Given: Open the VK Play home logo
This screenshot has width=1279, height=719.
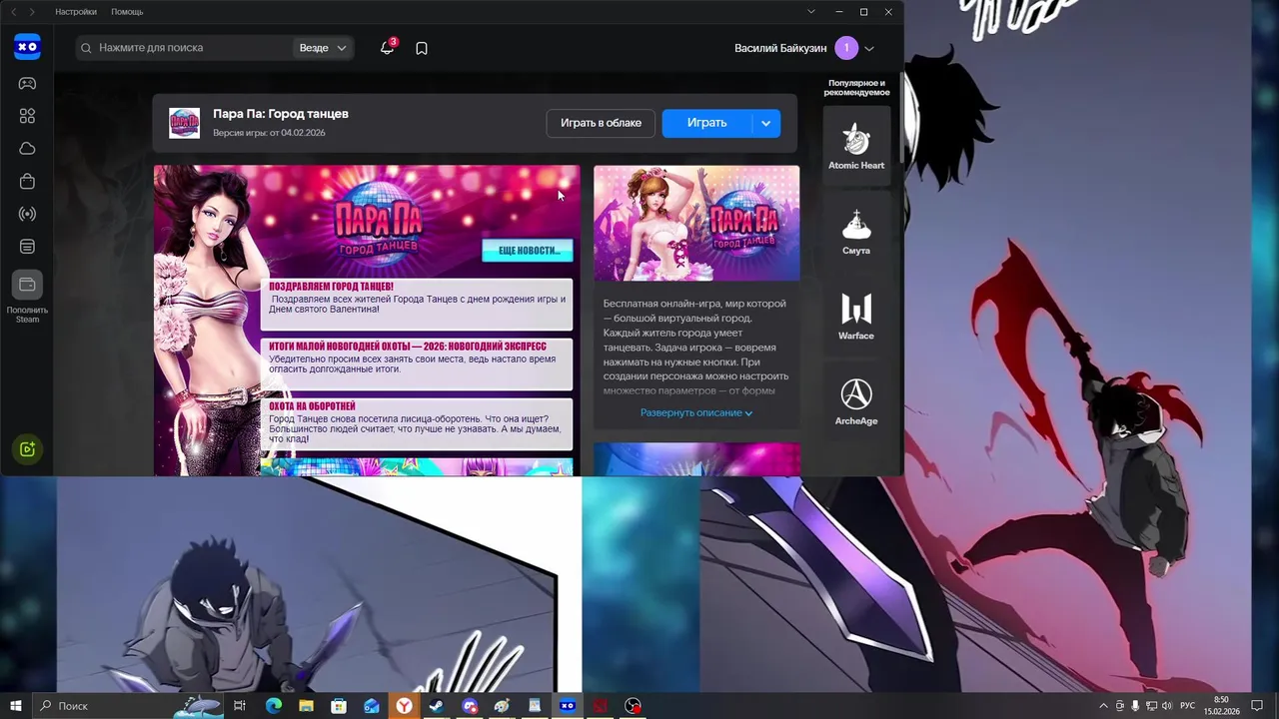Looking at the screenshot, I should click(27, 47).
